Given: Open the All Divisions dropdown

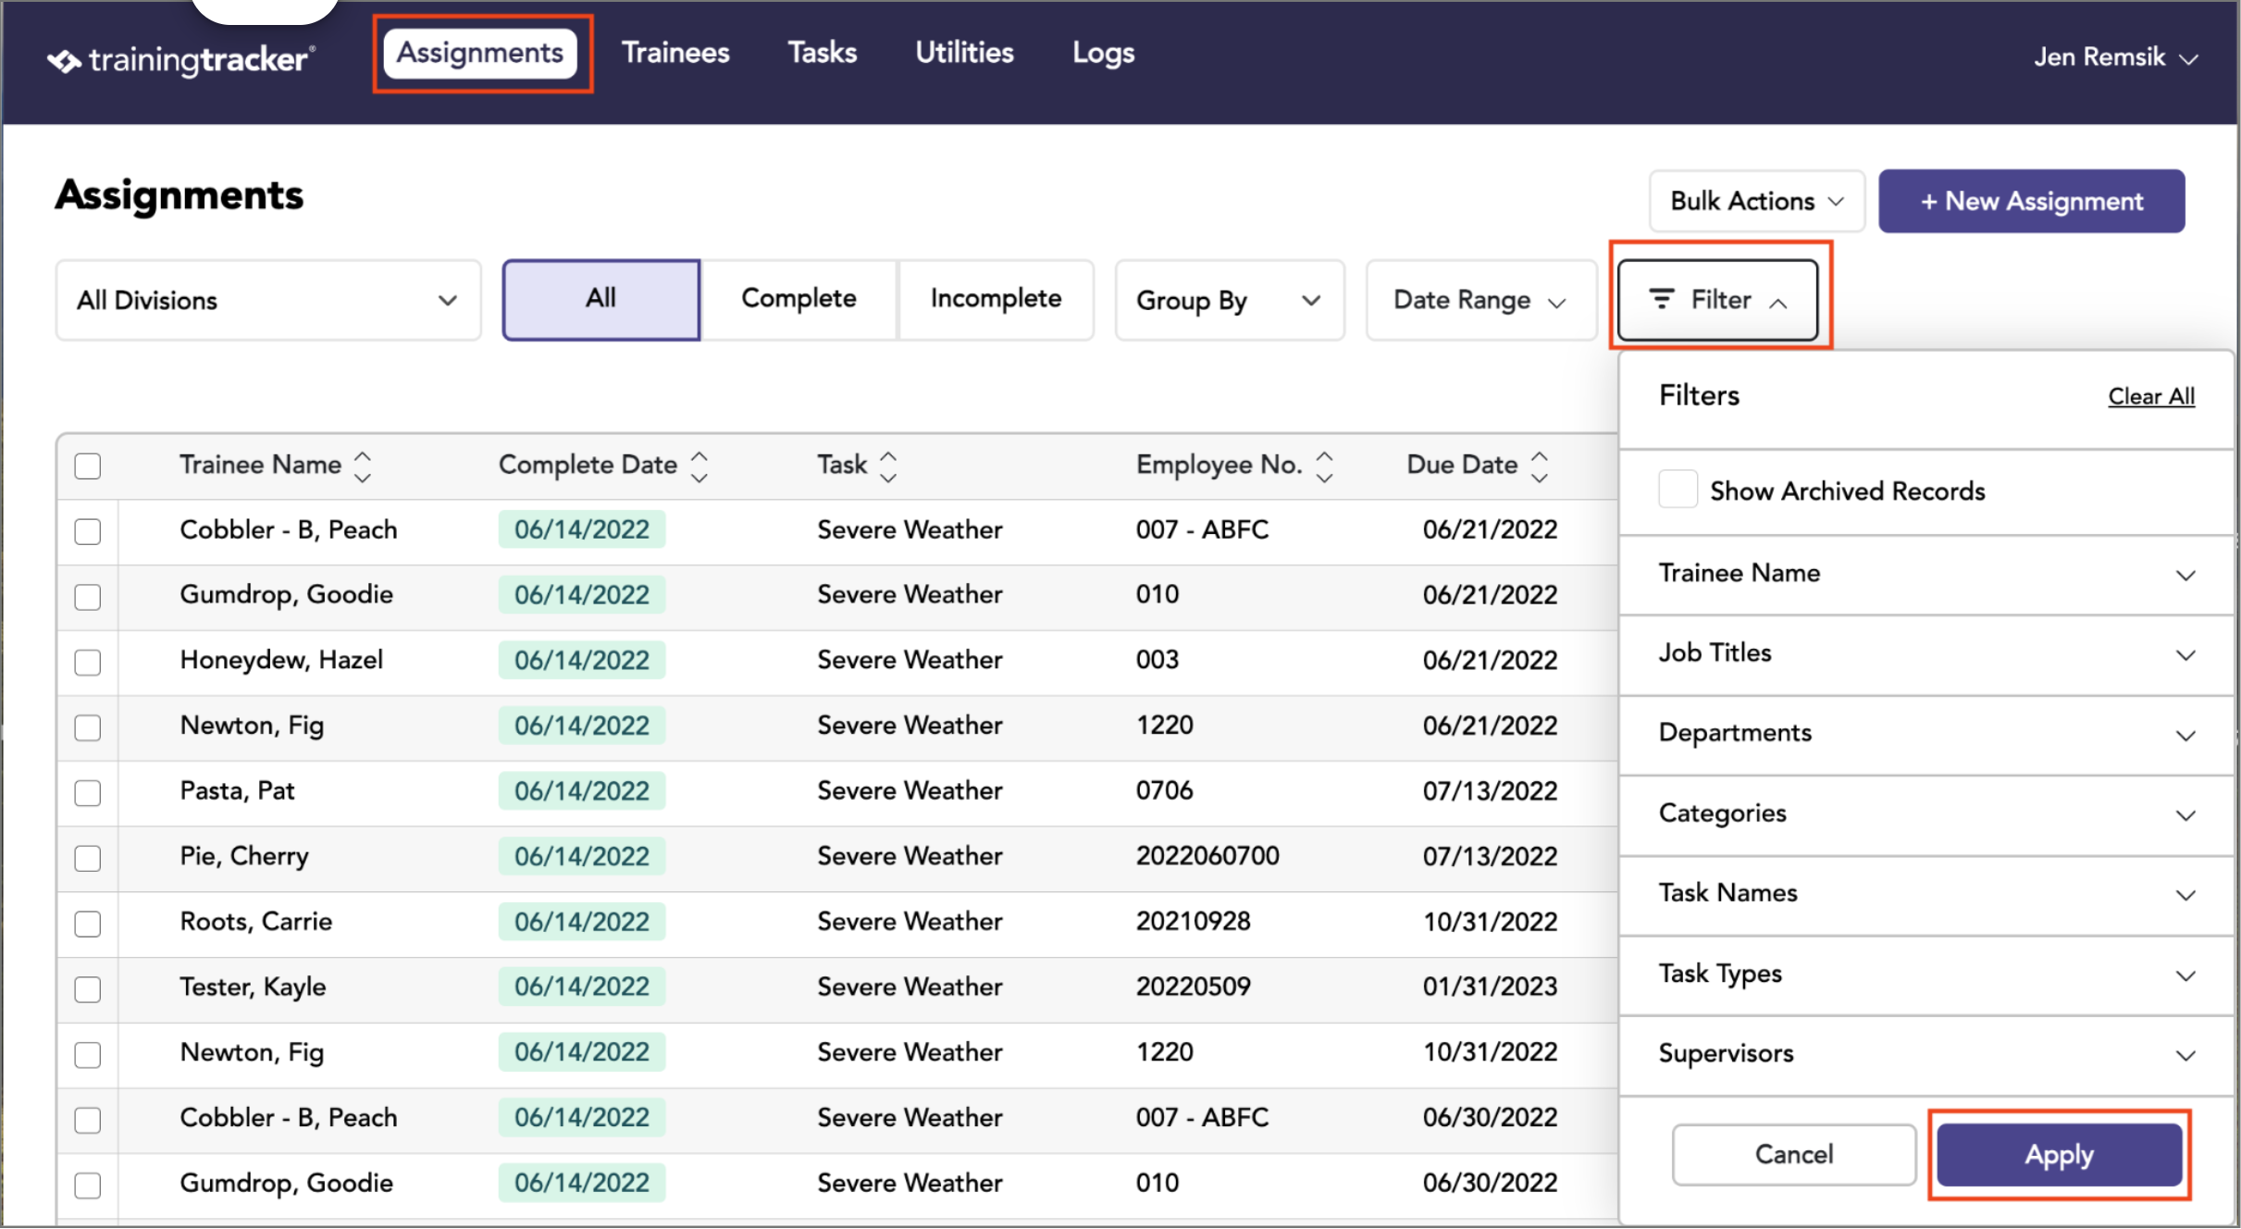Looking at the screenshot, I should (268, 300).
